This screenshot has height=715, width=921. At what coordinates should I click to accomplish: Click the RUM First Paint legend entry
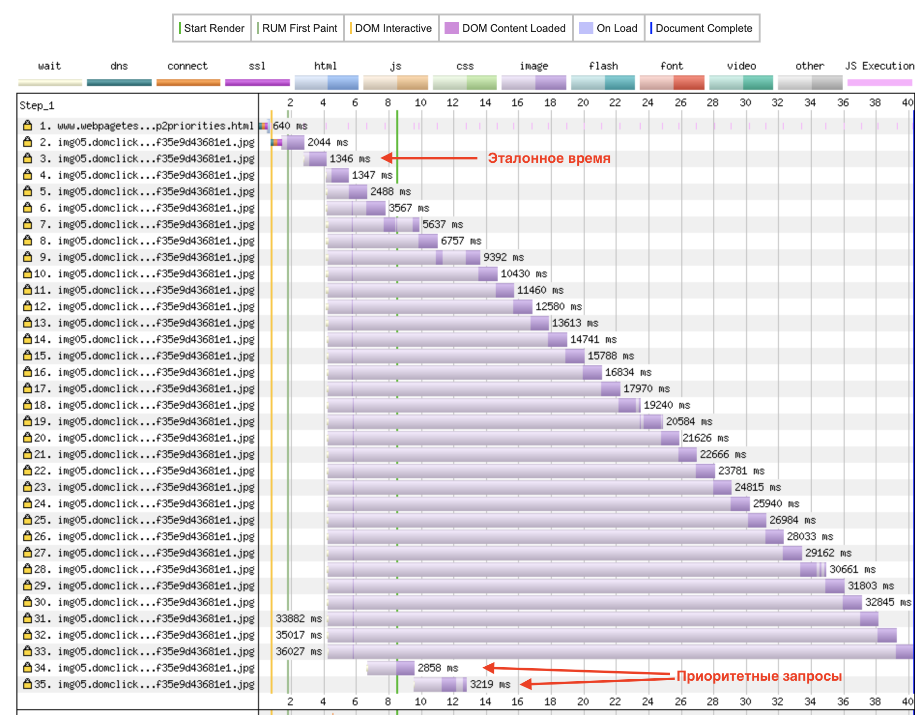(297, 28)
